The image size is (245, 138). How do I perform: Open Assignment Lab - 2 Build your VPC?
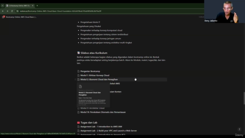pyautogui.click(x=109, y=130)
